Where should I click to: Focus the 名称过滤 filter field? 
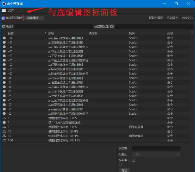point(54,27)
